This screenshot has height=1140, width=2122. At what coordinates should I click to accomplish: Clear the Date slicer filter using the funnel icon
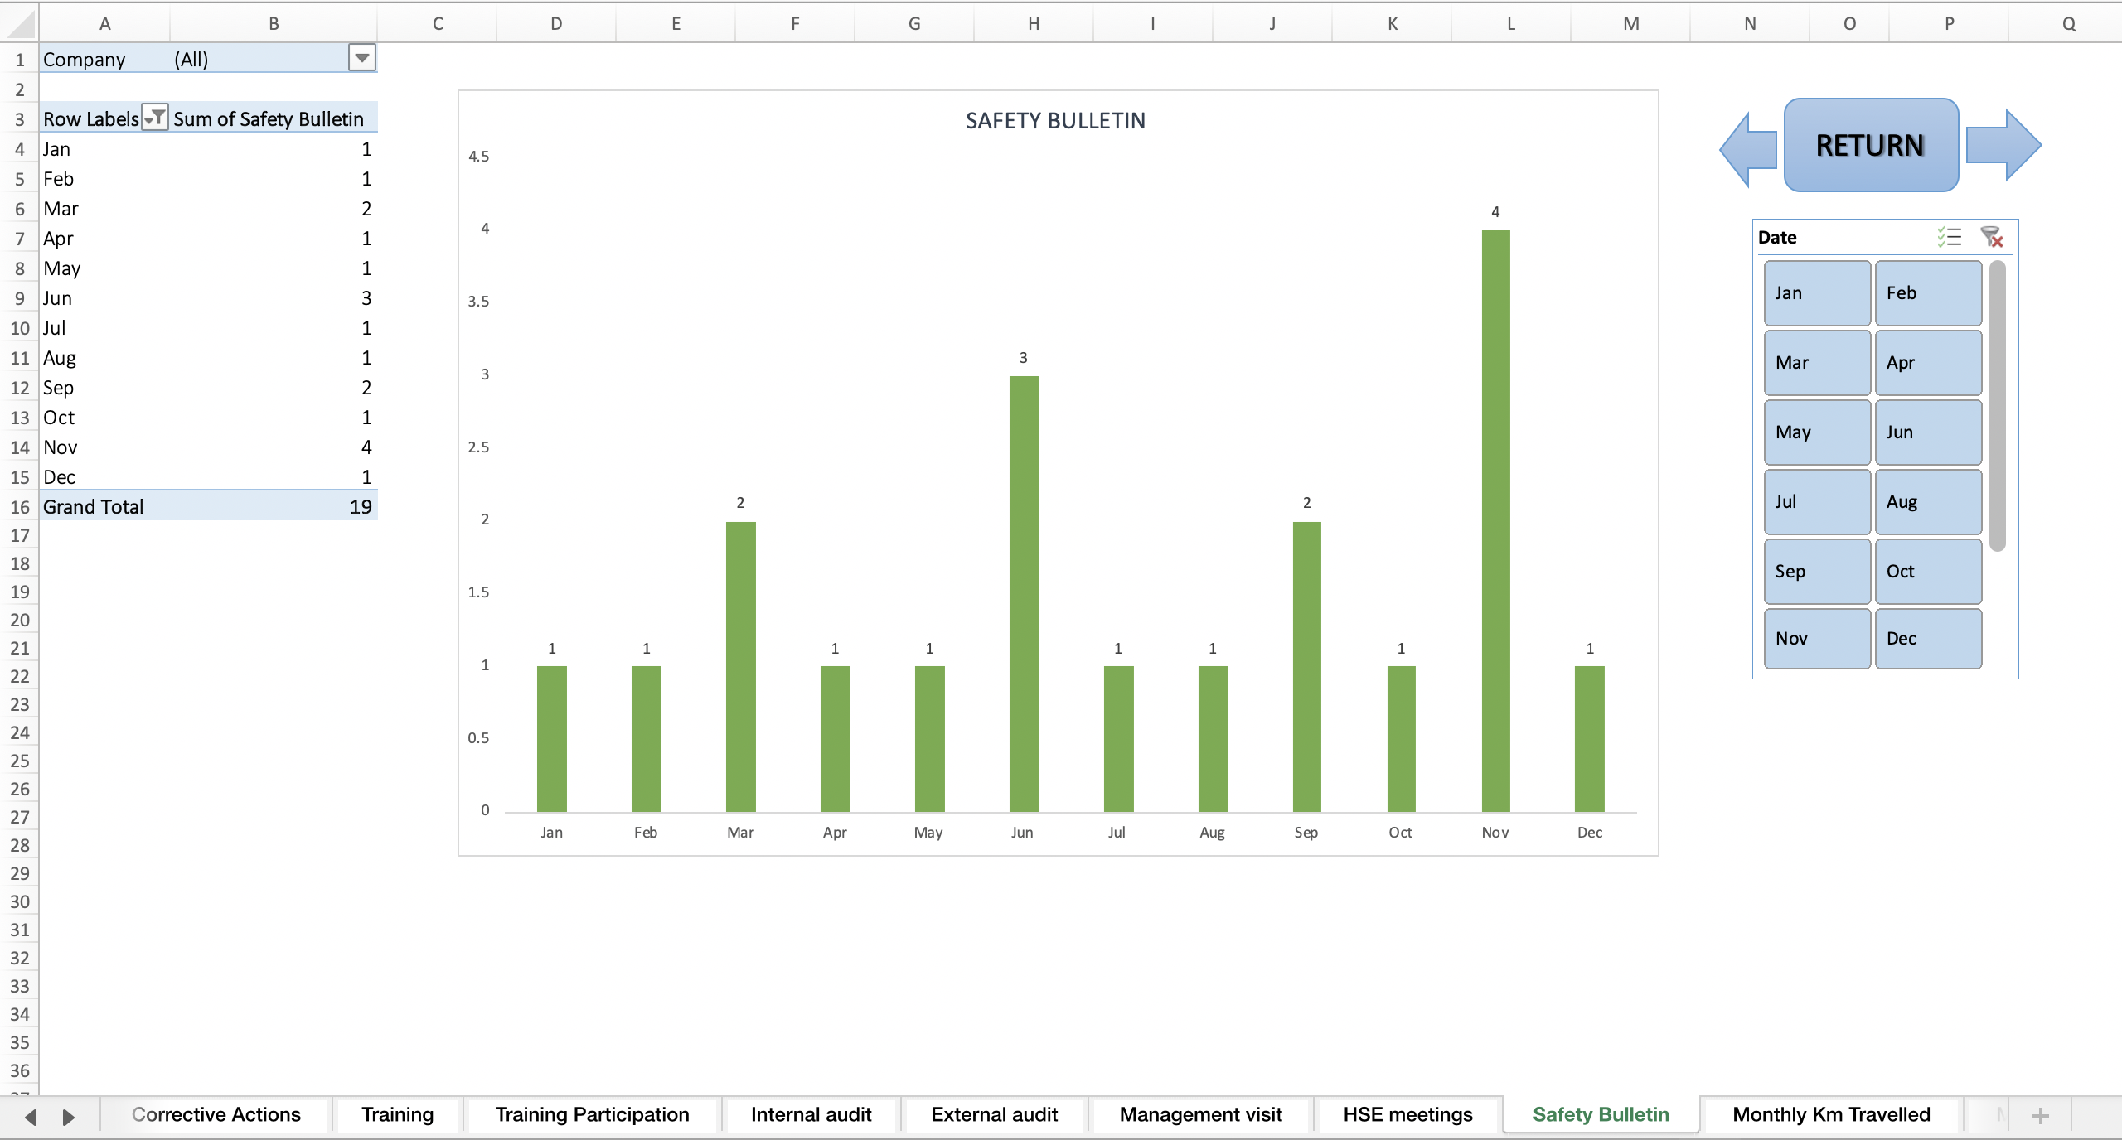(1993, 239)
